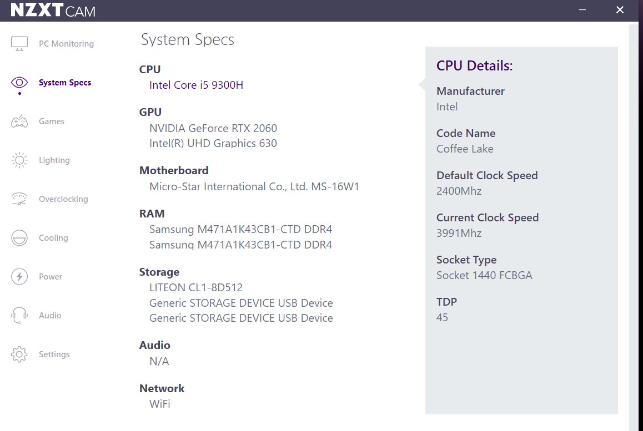Click the Coffee Lake code name value
The height and width of the screenshot is (431, 643).
click(465, 149)
